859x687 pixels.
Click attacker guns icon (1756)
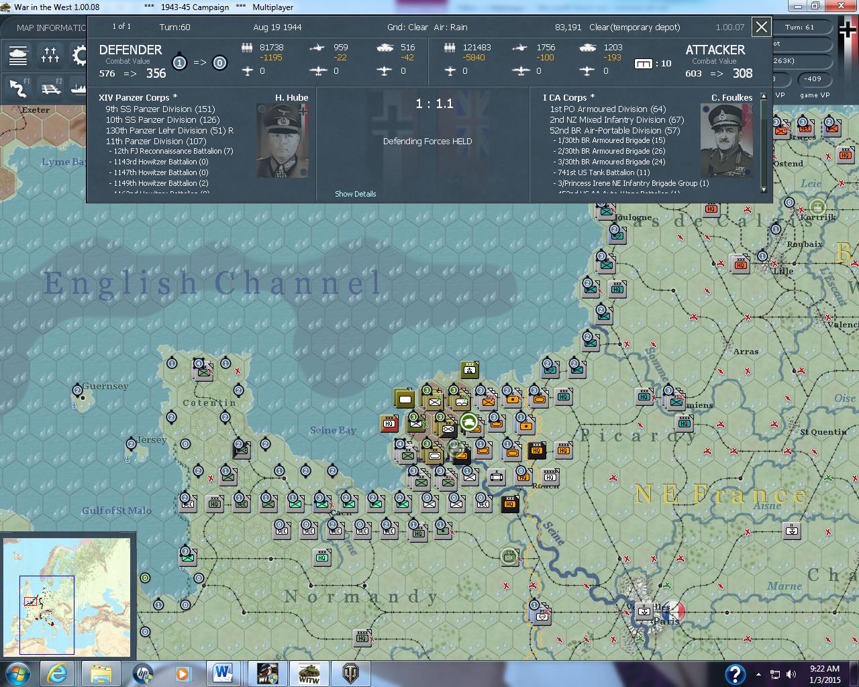coord(519,47)
